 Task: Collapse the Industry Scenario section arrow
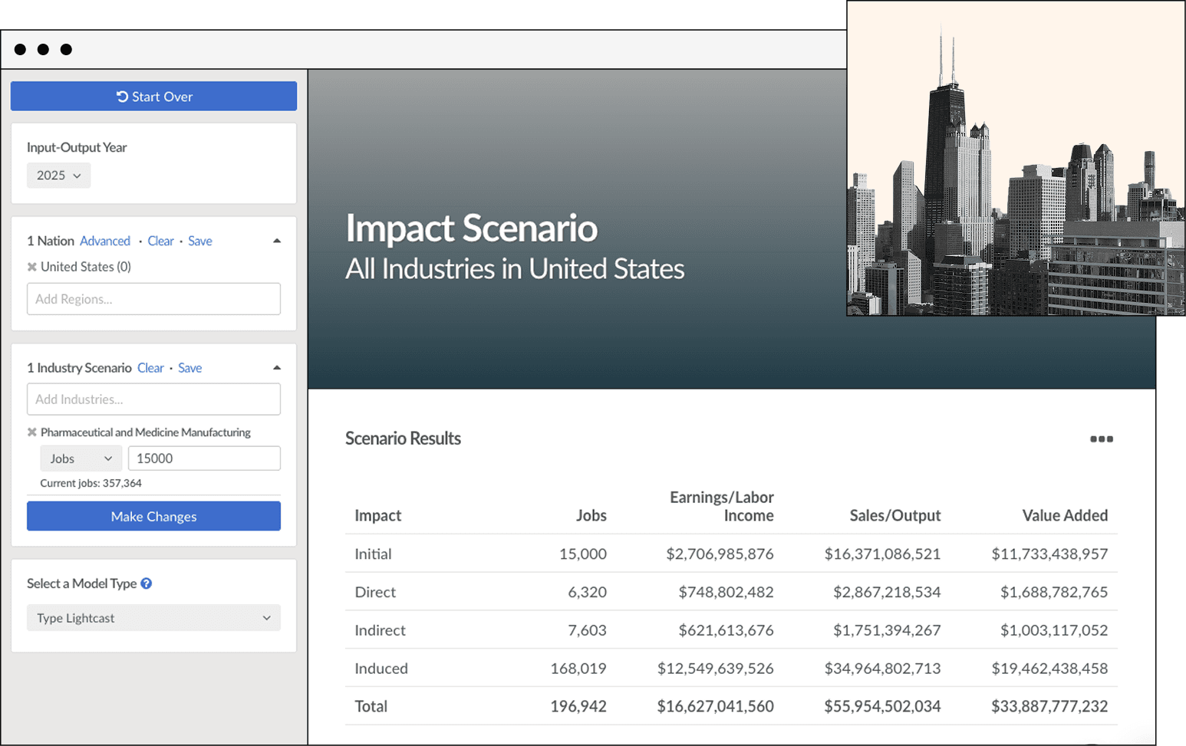[x=277, y=368]
